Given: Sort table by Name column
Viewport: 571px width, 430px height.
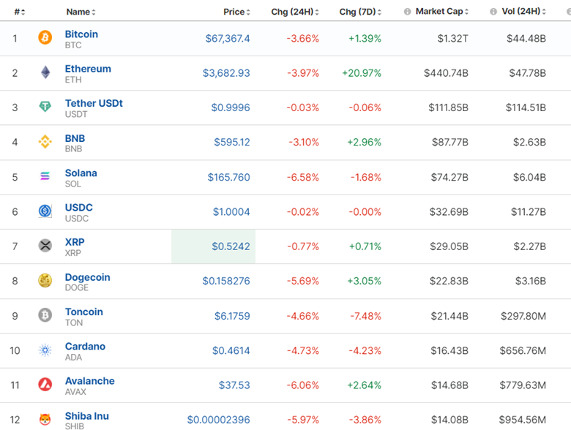Looking at the screenshot, I should click(x=81, y=12).
